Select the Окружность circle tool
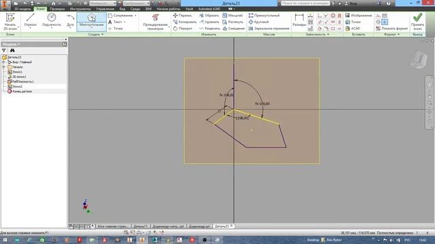This screenshot has height=244, width=435. pos(52,20)
